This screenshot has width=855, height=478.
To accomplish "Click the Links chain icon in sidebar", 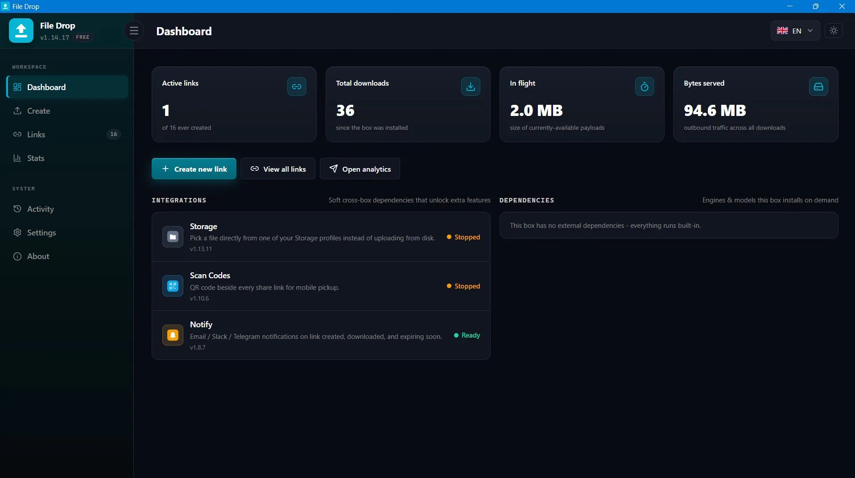I will tap(17, 134).
